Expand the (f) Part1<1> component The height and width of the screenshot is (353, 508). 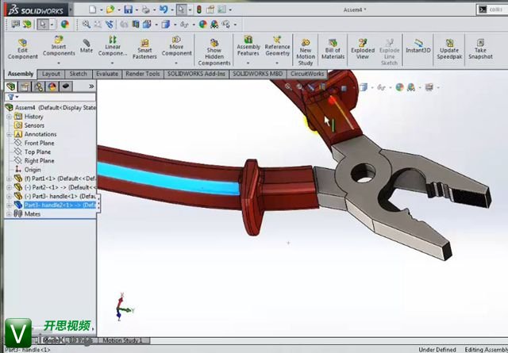[x=9, y=178]
